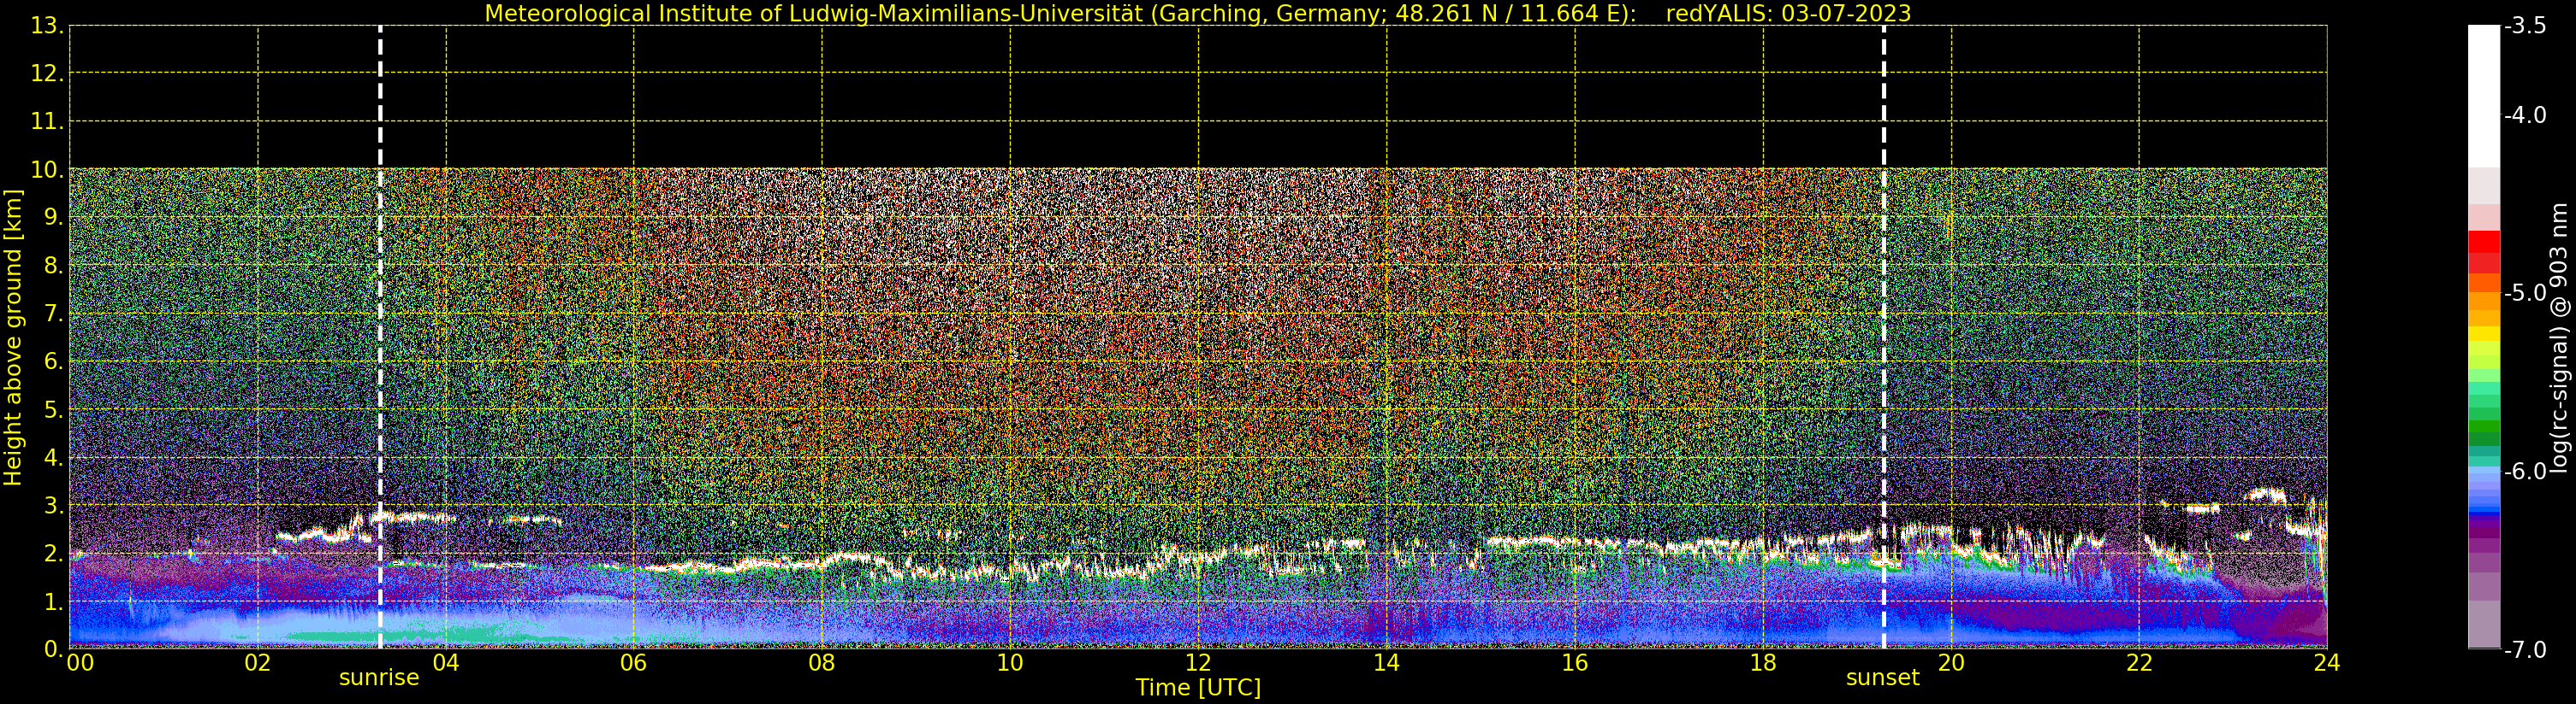Click the -6.0 colorbar tick value
Viewport: 2576px width, 704px height.
[2525, 472]
